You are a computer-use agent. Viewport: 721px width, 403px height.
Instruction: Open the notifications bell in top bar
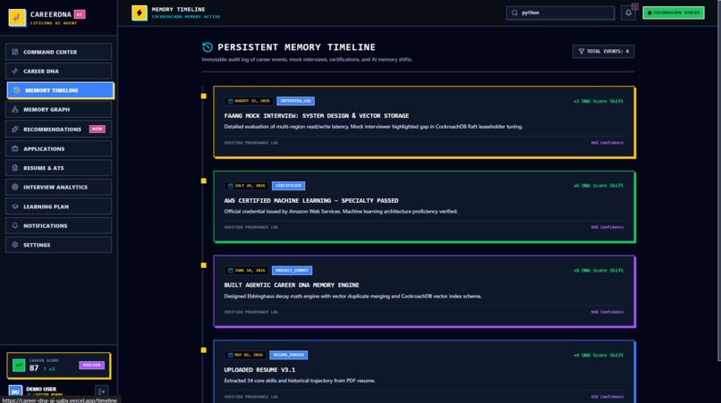coord(628,13)
